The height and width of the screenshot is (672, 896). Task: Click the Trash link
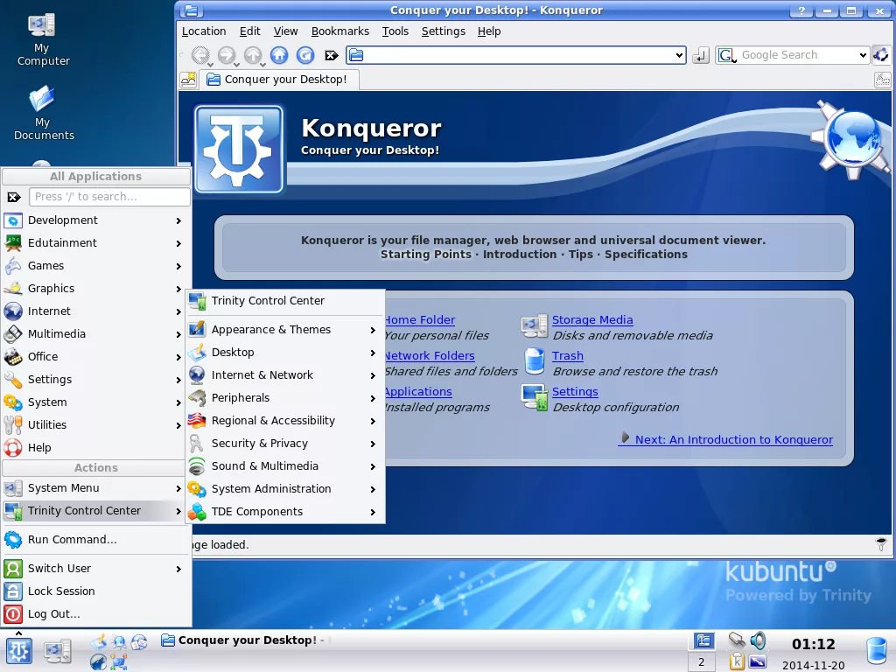pos(567,355)
